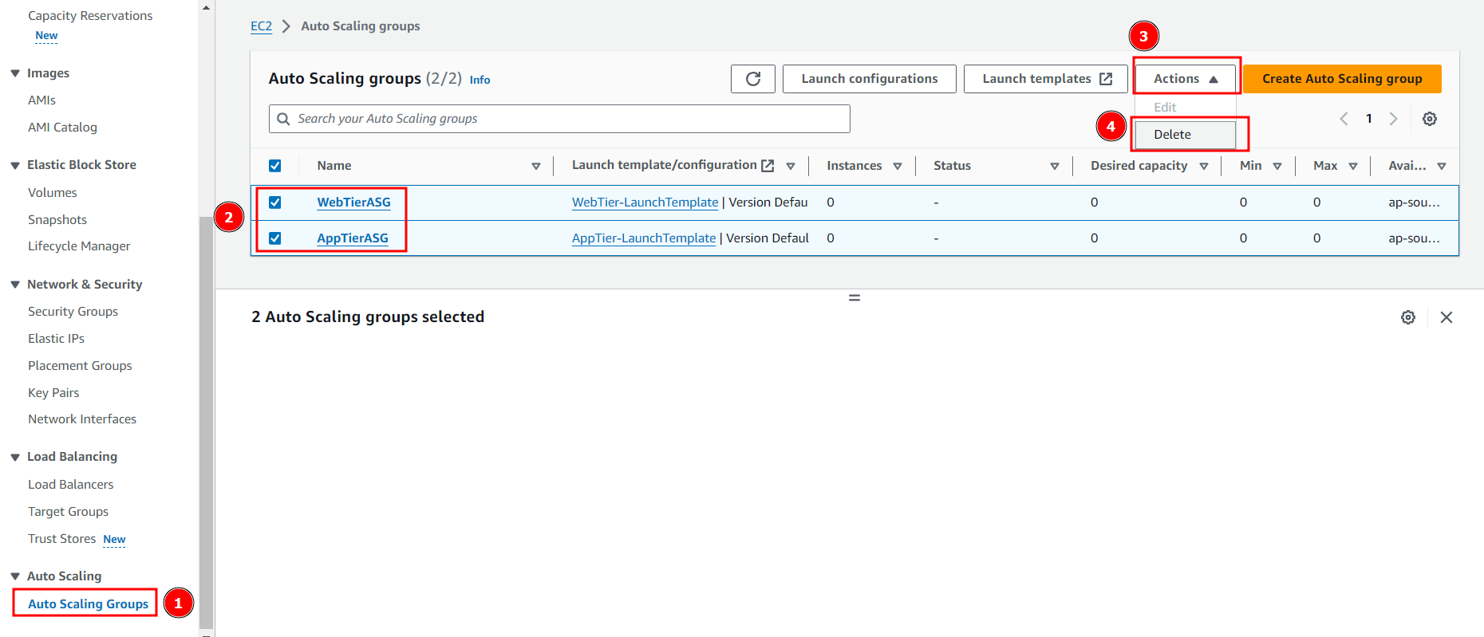Click the sidebar vertical scrollbar
The image size is (1484, 637).
pos(206,421)
